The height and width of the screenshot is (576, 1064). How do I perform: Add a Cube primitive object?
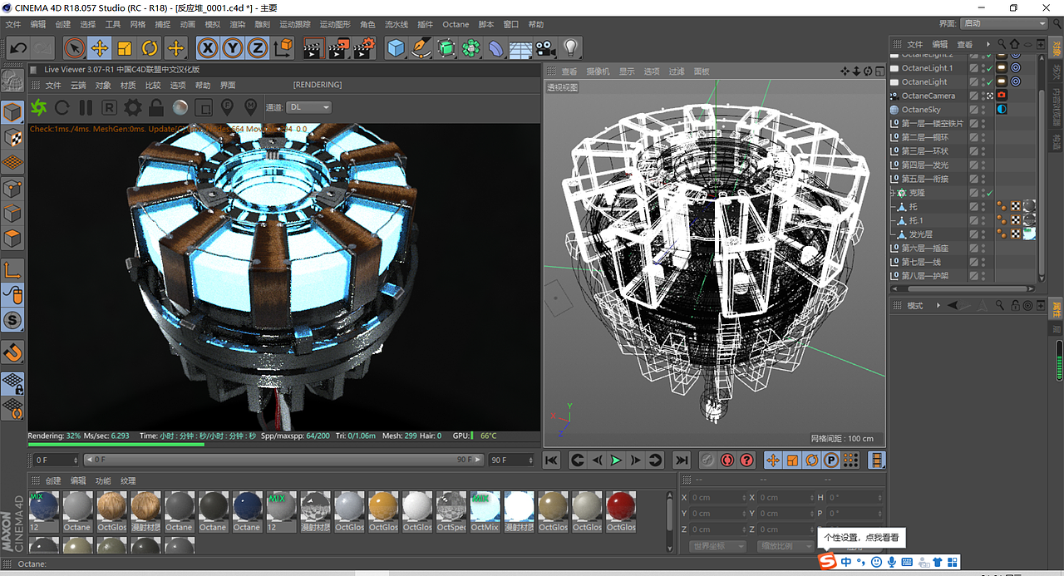[x=397, y=48]
